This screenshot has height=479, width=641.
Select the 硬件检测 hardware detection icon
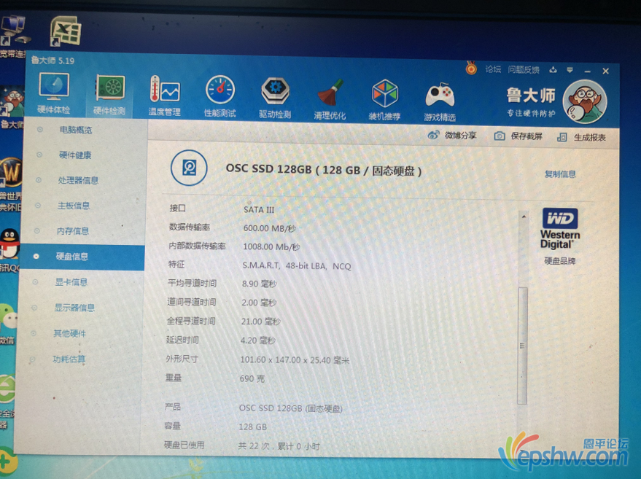(x=109, y=95)
